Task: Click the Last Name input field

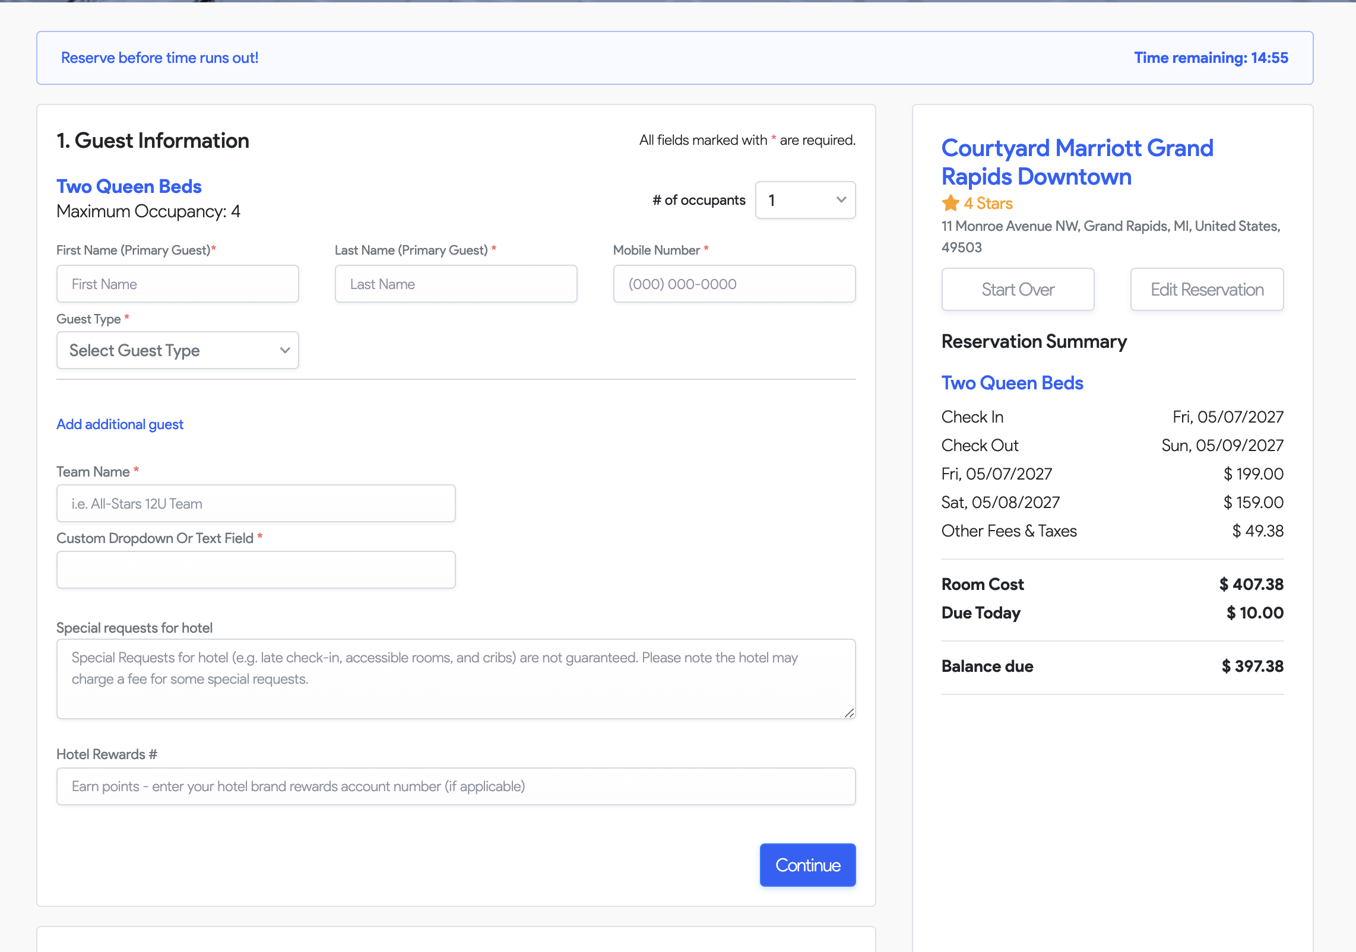Action: coord(456,284)
